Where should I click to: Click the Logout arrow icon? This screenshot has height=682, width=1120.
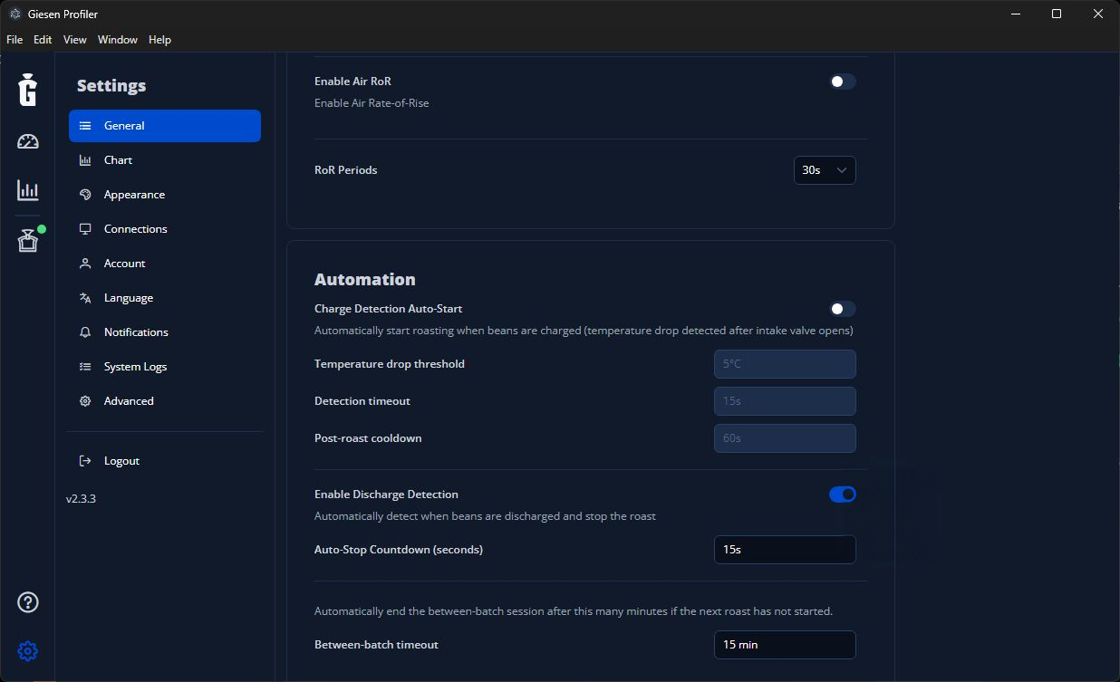coord(85,461)
